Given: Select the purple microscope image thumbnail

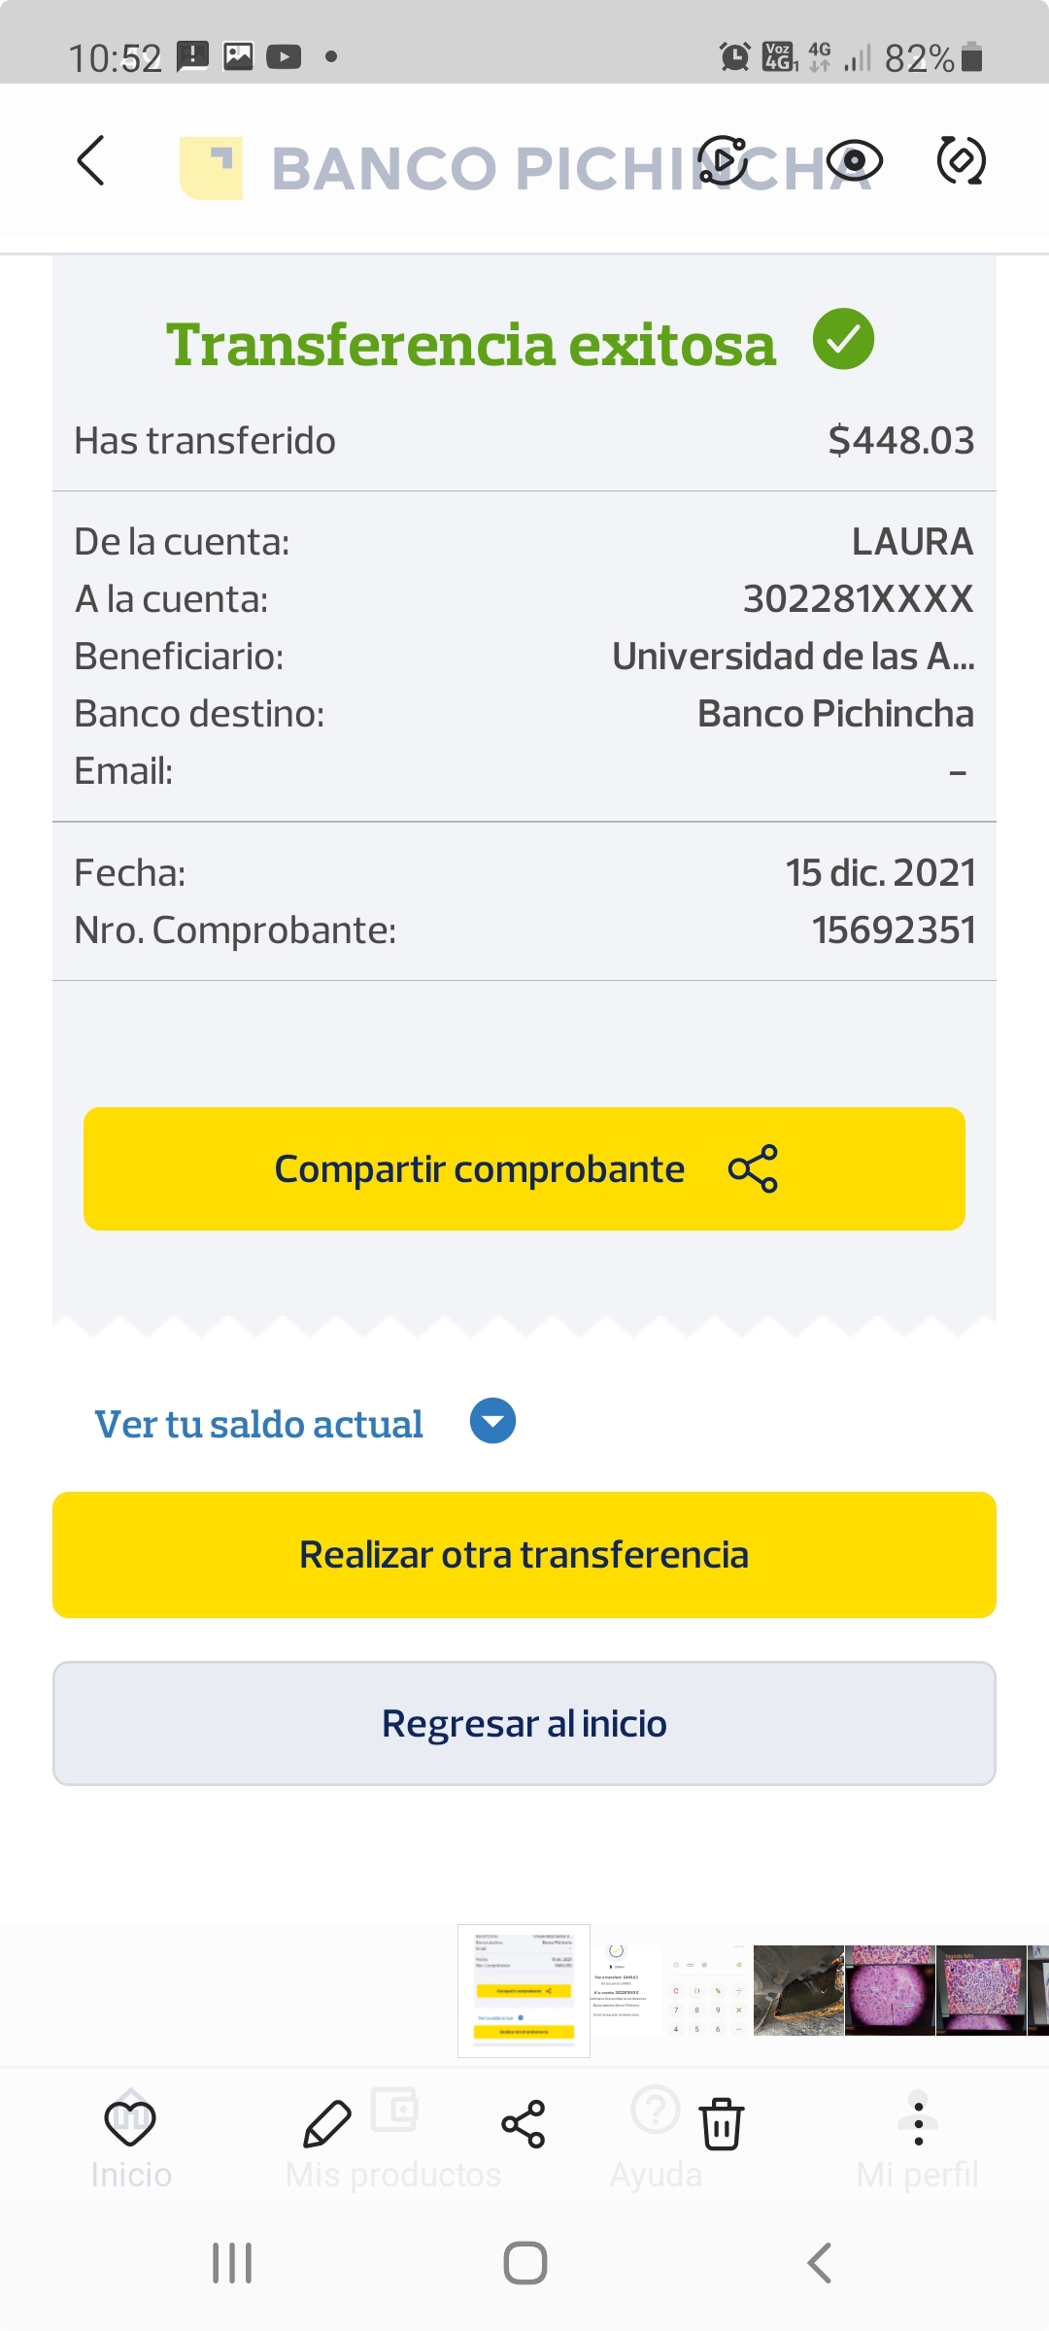Looking at the screenshot, I should pos(890,1991).
